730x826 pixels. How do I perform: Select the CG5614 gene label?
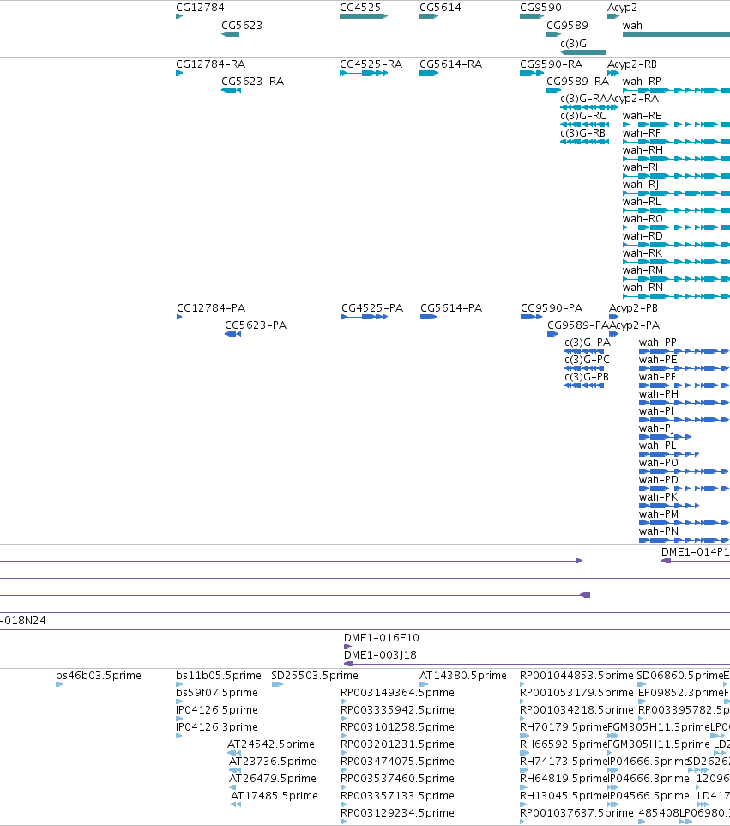440,8
